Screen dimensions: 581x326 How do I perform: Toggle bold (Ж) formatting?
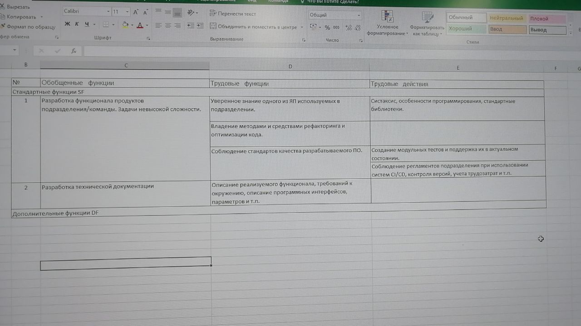click(x=68, y=24)
